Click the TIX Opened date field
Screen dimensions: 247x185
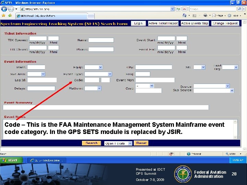38,38
